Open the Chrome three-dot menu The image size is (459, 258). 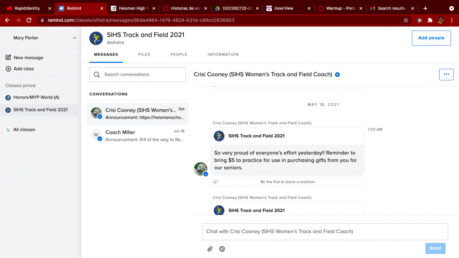coord(452,20)
